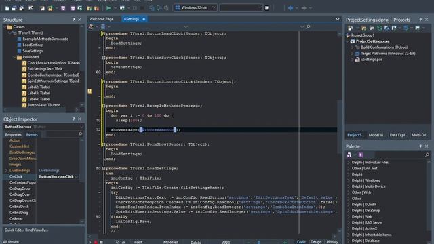The width and height of the screenshot is (434, 244).
Task: Switch to the Design view tab
Action: click(316, 242)
